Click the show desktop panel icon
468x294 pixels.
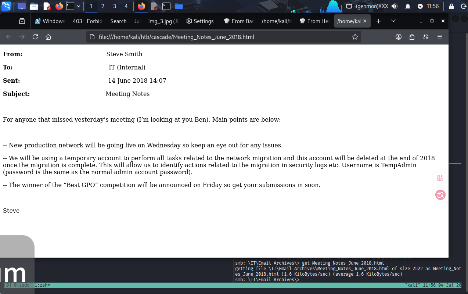coord(22,6)
